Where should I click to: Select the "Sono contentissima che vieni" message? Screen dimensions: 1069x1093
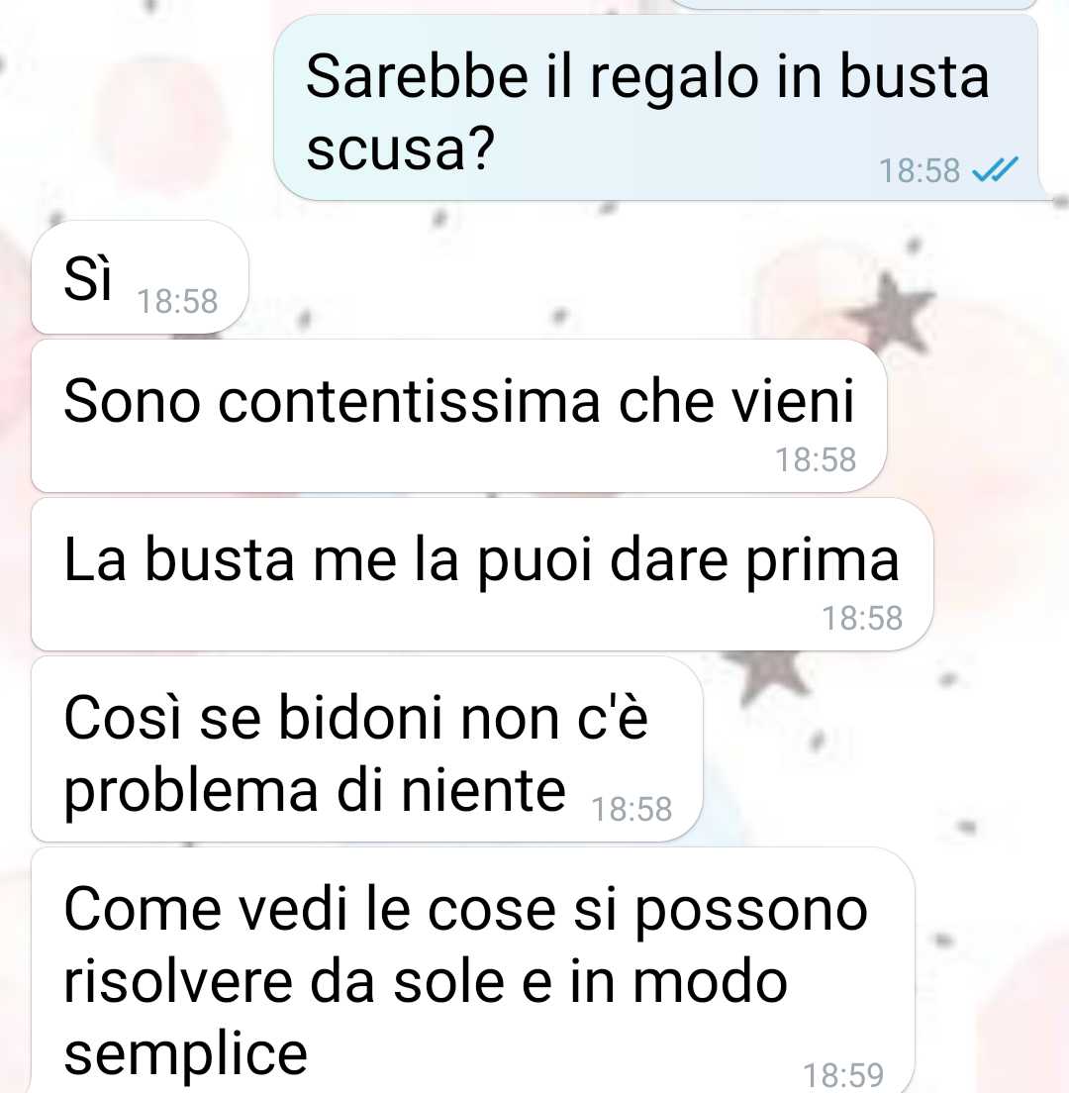pos(458,416)
